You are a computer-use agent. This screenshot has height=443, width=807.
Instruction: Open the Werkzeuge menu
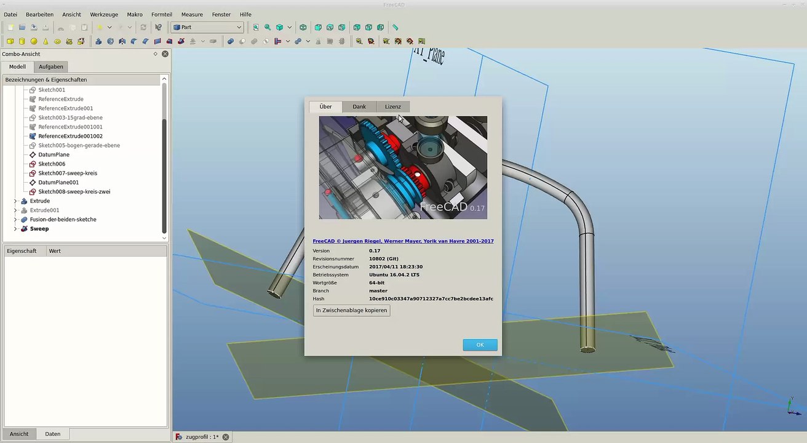(104, 14)
